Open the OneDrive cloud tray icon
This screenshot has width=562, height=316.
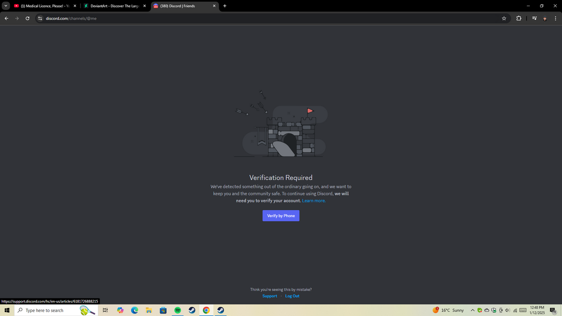487,310
